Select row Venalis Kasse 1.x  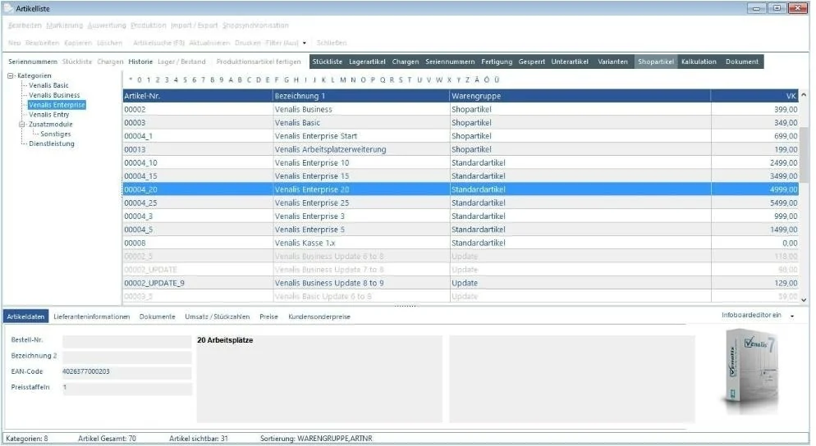pos(461,243)
